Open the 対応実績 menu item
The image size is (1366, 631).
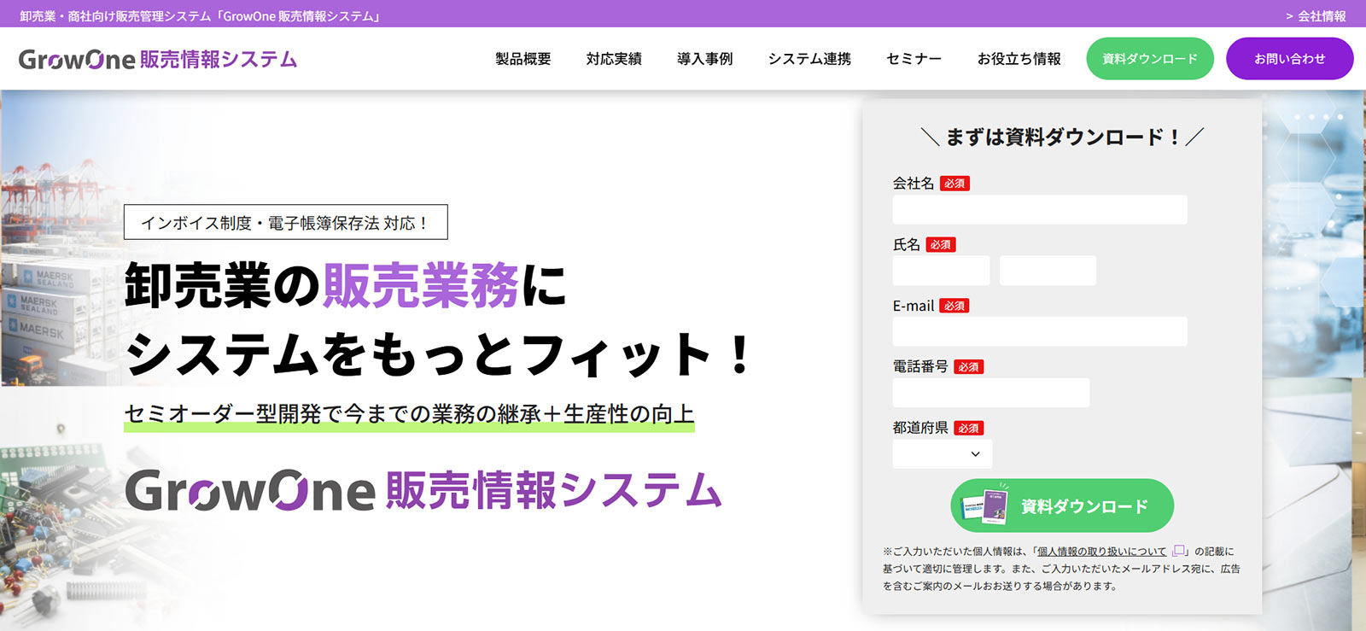pyautogui.click(x=614, y=59)
